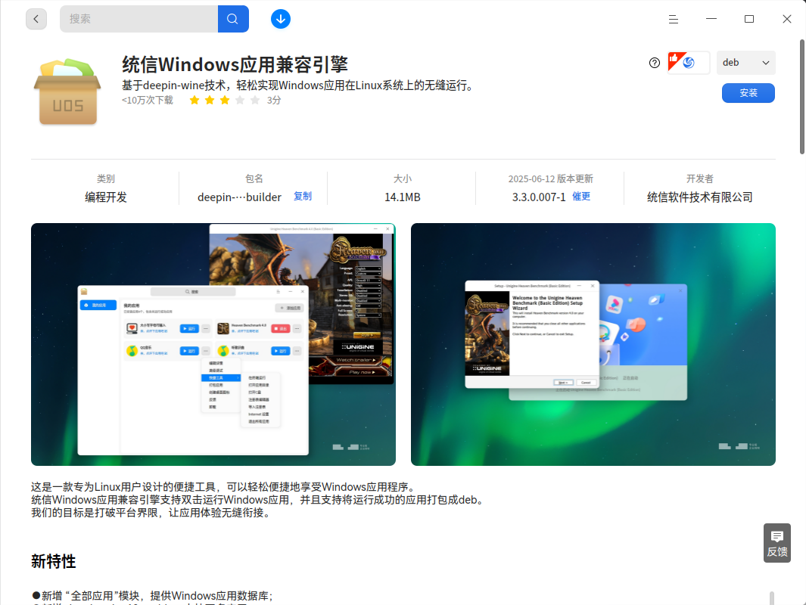Click the deepin-···builder package name
This screenshot has height=605, width=806.
pos(240,197)
